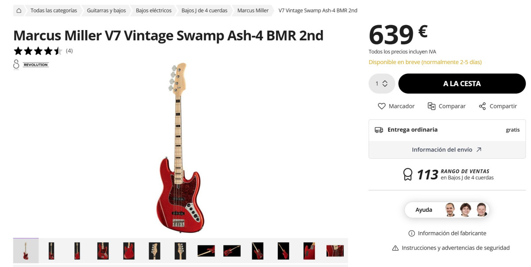Open the quantity selector dropdown

(x=381, y=84)
